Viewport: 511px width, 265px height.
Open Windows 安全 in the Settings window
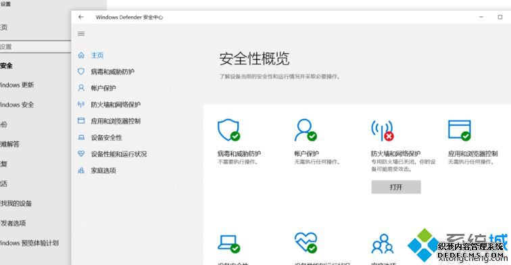pos(17,105)
